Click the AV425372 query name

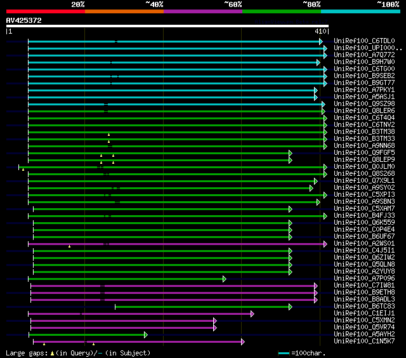tap(24, 20)
